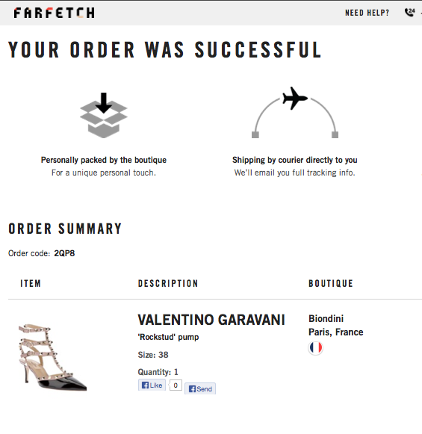This screenshot has height=434, width=422.
Task: Click the Boutique column header
Action: (x=331, y=283)
